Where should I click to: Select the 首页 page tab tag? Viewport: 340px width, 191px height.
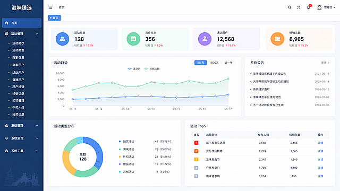[54, 18]
